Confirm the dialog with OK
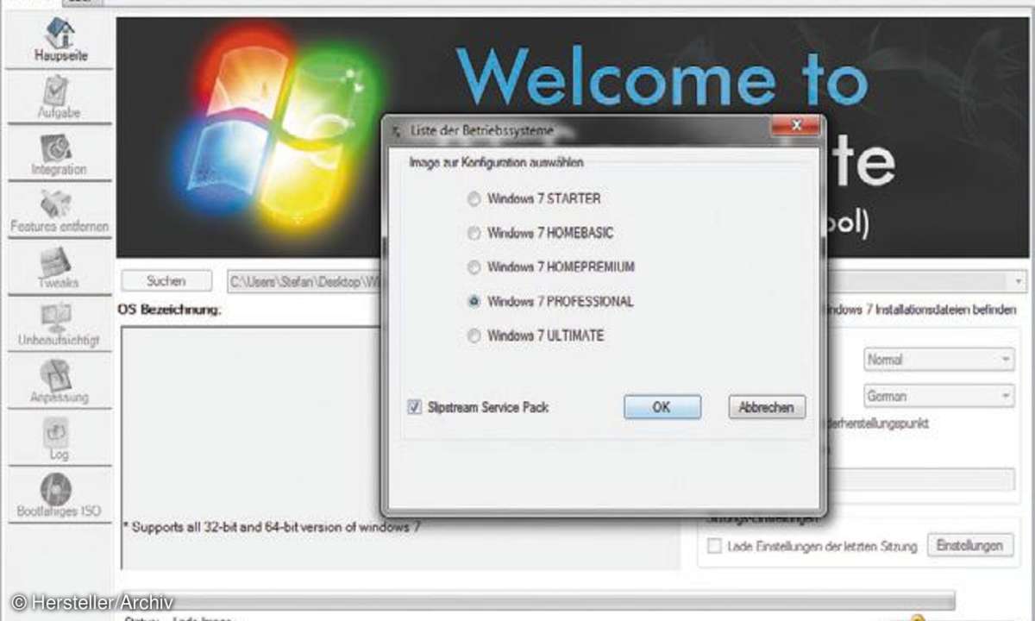This screenshot has width=1035, height=621. 662,407
